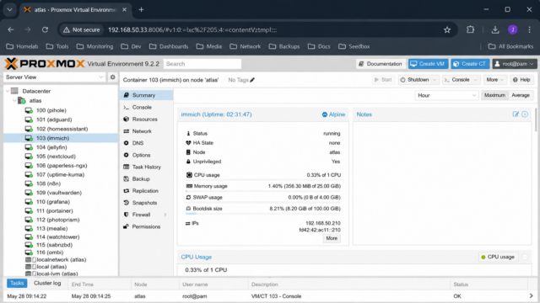Close the Proxmox browser tab
This screenshot has width=540, height=303.
pyautogui.click(x=124, y=9)
